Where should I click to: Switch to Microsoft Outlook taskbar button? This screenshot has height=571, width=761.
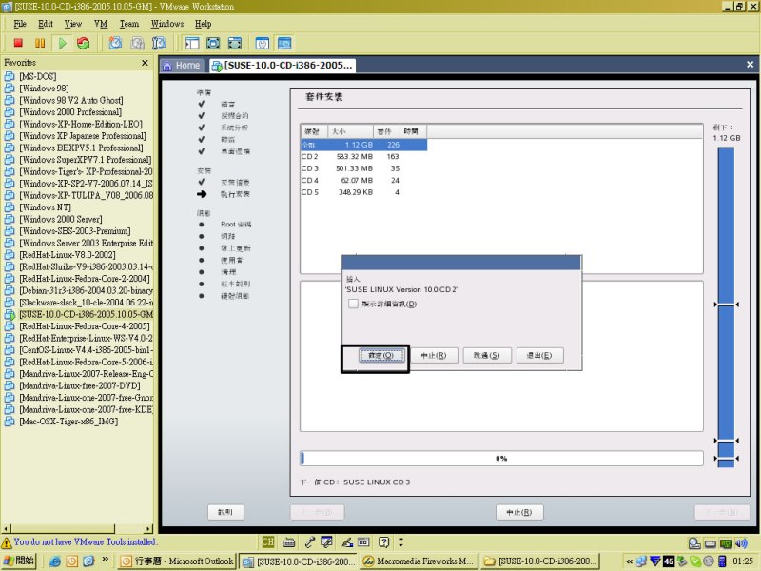click(177, 561)
